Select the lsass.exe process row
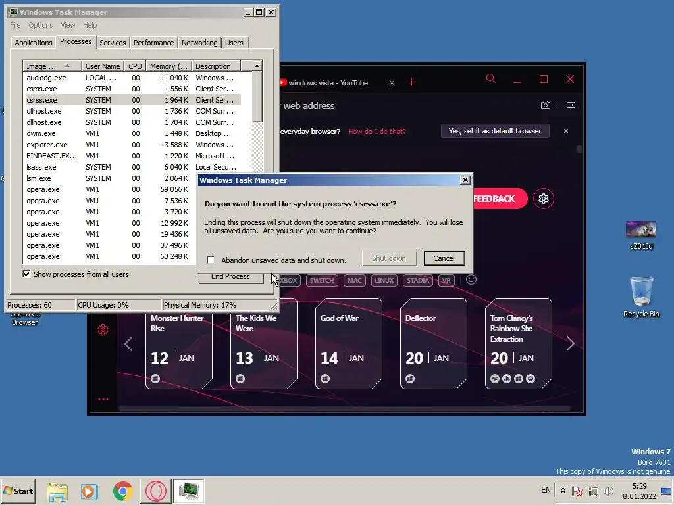The width and height of the screenshot is (674, 505). [x=132, y=167]
